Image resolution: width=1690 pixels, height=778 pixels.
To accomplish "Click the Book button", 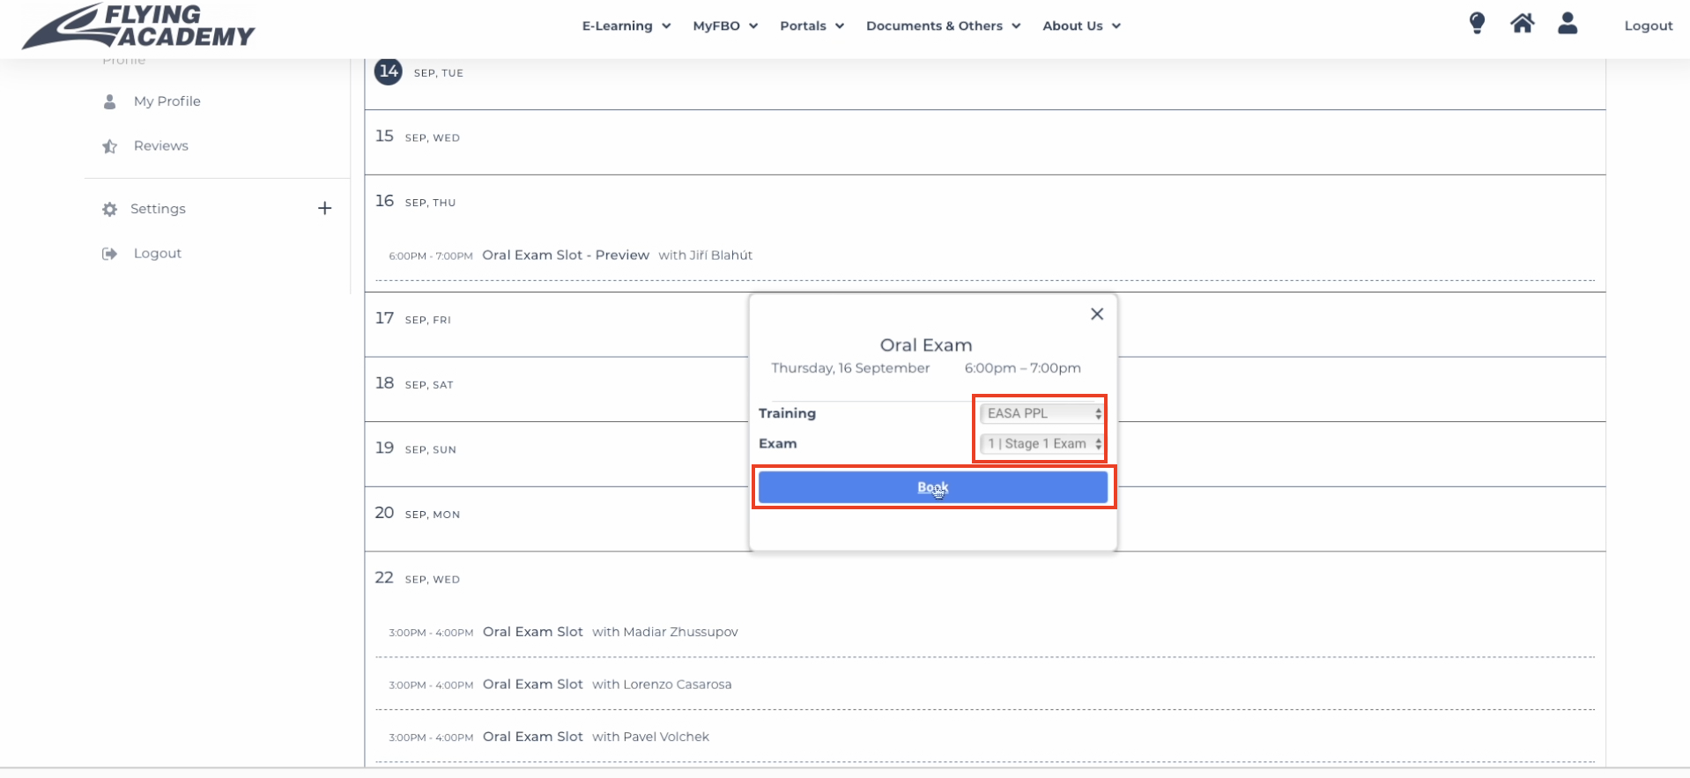I will click(932, 487).
